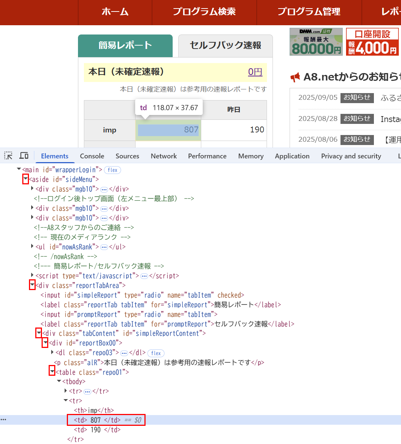Activate the inspect element picker icon
This screenshot has height=444, width=401.
coord(8,156)
